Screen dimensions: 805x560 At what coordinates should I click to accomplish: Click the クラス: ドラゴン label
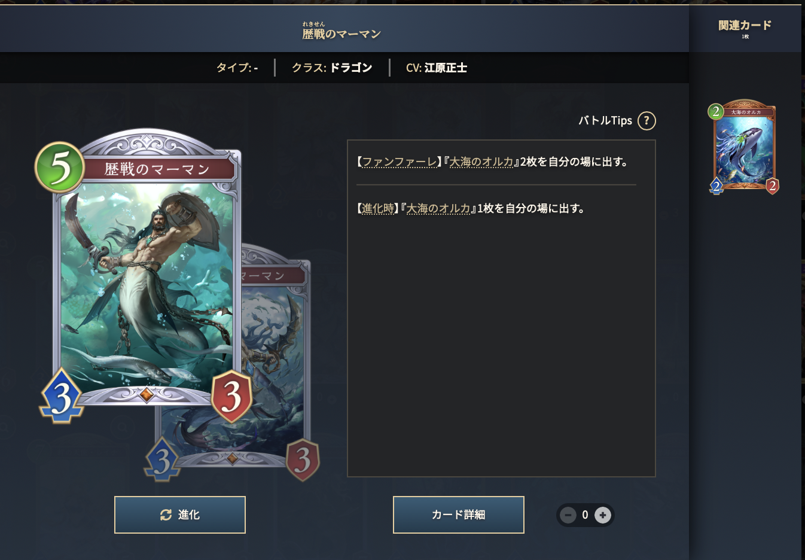[332, 68]
